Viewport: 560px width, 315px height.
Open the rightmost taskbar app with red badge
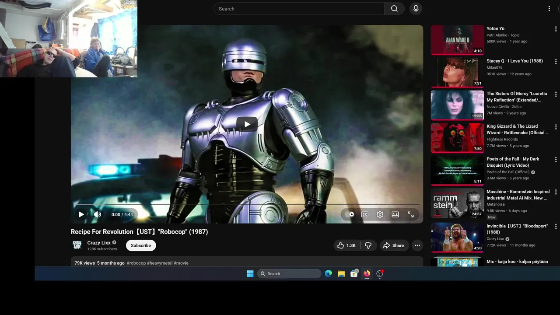click(x=380, y=274)
